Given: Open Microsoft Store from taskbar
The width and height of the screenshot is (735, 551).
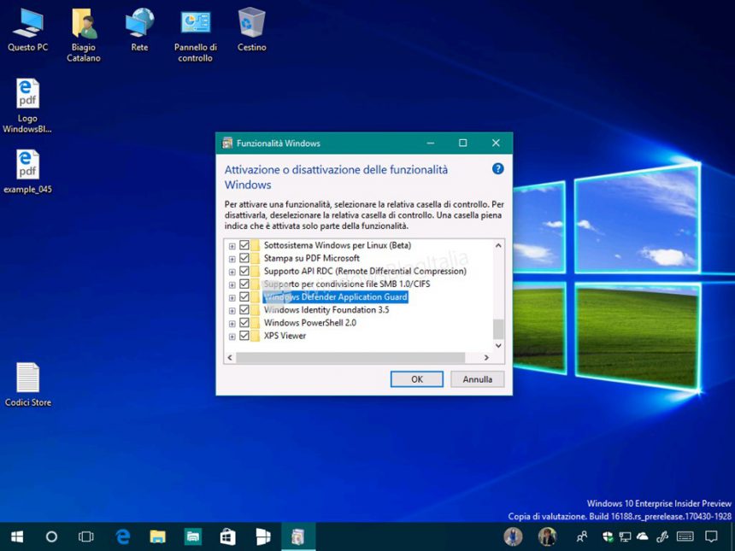Looking at the screenshot, I should click(228, 536).
